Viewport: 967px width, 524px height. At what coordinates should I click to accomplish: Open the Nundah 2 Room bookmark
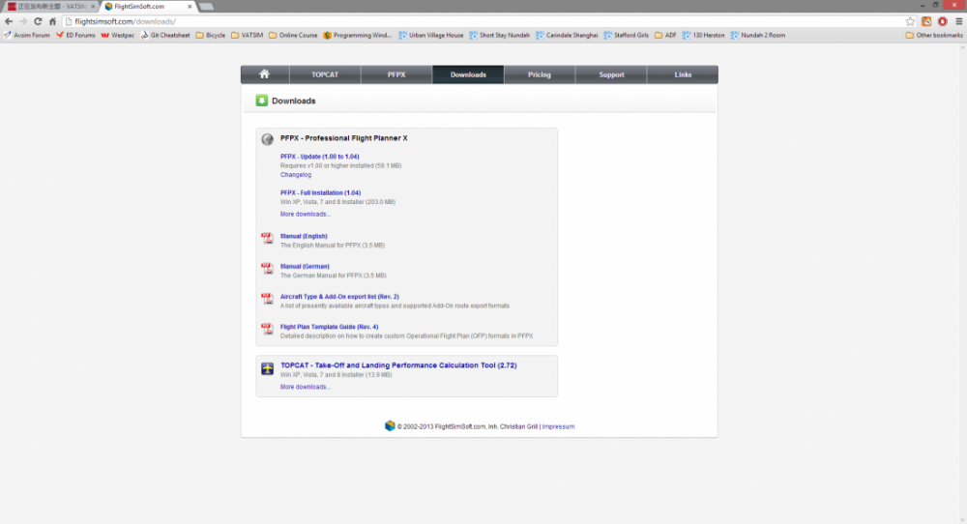click(758, 35)
